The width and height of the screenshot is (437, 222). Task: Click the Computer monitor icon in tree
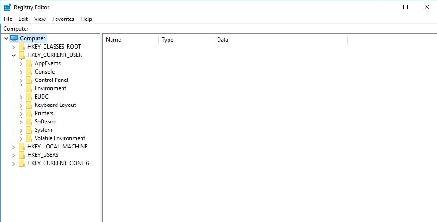click(14, 38)
